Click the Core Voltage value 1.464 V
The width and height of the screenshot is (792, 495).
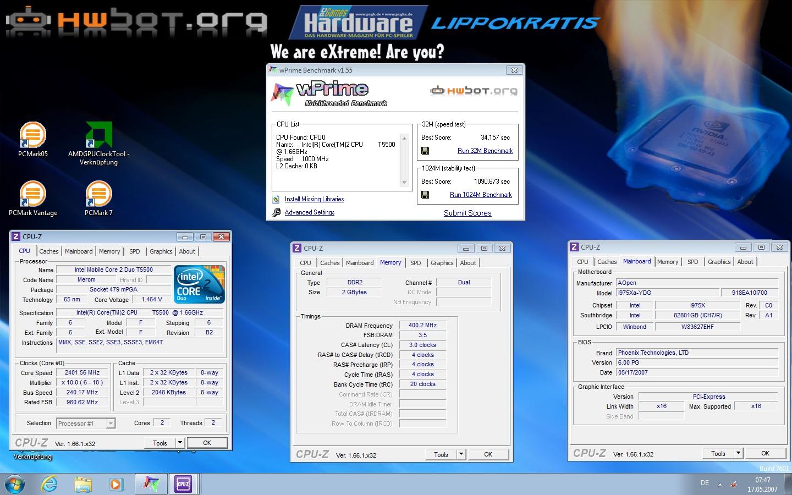pyautogui.click(x=152, y=300)
